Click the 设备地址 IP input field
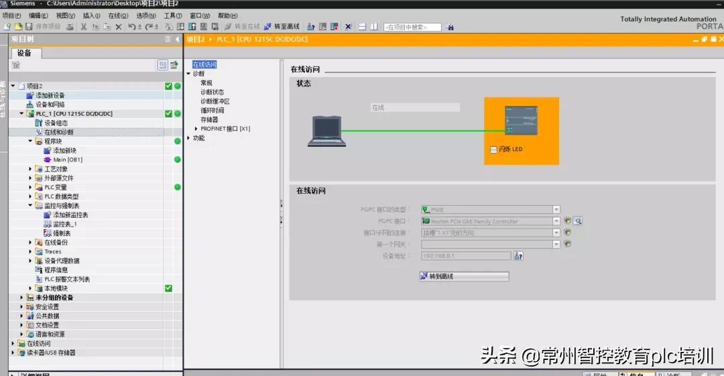This screenshot has width=724, height=376. [x=466, y=256]
